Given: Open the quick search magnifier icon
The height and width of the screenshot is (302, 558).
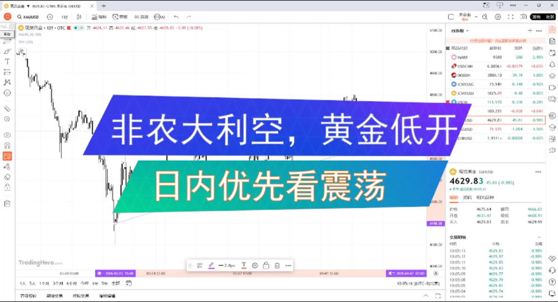Looking at the screenshot, I should [485, 17].
